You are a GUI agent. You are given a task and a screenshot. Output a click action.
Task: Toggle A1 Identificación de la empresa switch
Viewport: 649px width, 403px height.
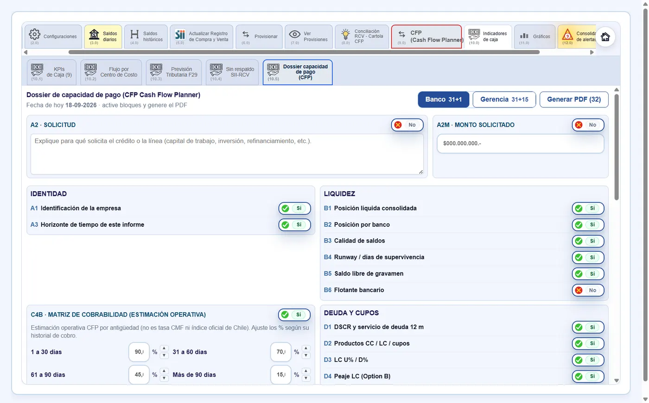pos(294,208)
